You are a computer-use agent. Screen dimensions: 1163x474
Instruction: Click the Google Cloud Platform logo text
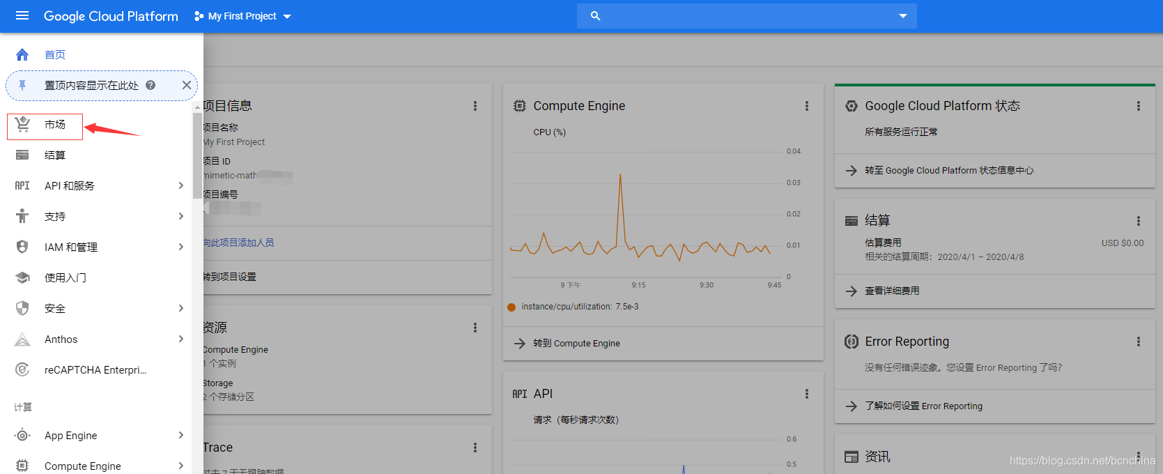111,16
